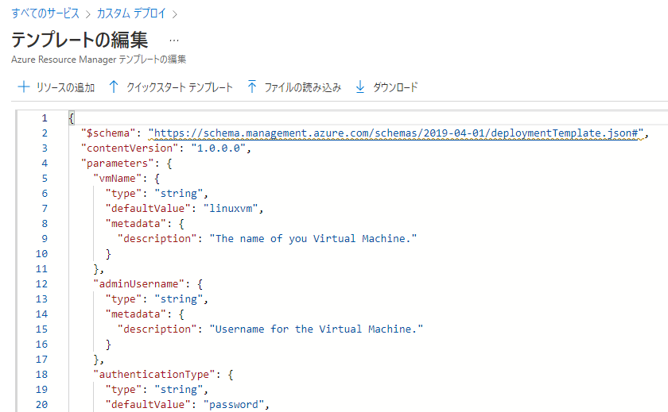This screenshot has height=412, width=668.
Task: Click line number 1 in the gutter
Action: pyautogui.click(x=45, y=117)
